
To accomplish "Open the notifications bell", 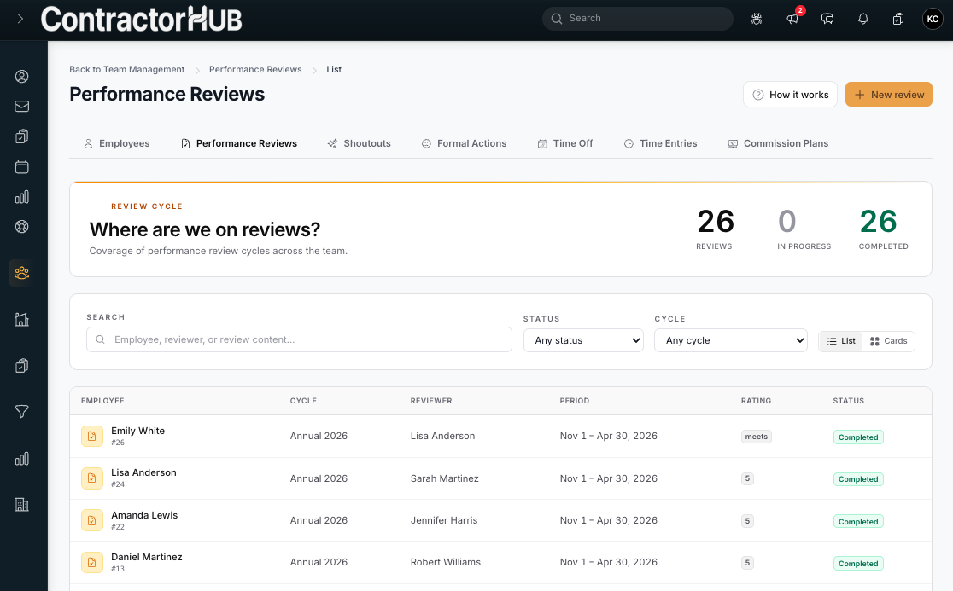I will [863, 19].
